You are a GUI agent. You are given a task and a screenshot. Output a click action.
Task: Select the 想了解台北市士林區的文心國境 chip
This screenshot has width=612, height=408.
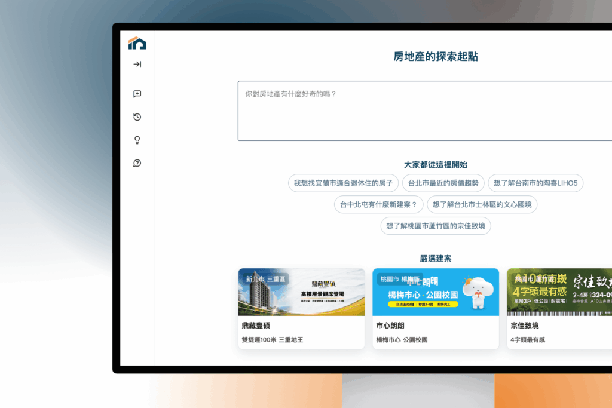[482, 205]
